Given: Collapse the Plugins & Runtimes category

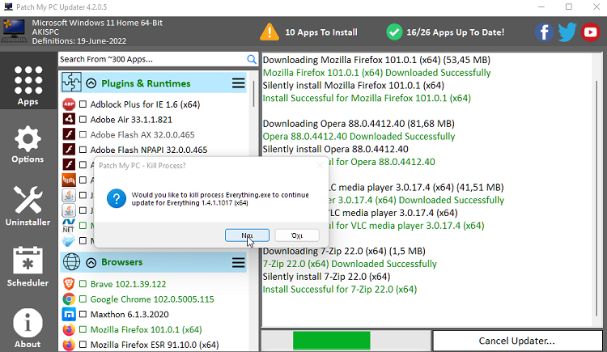Looking at the screenshot, I should 91,83.
